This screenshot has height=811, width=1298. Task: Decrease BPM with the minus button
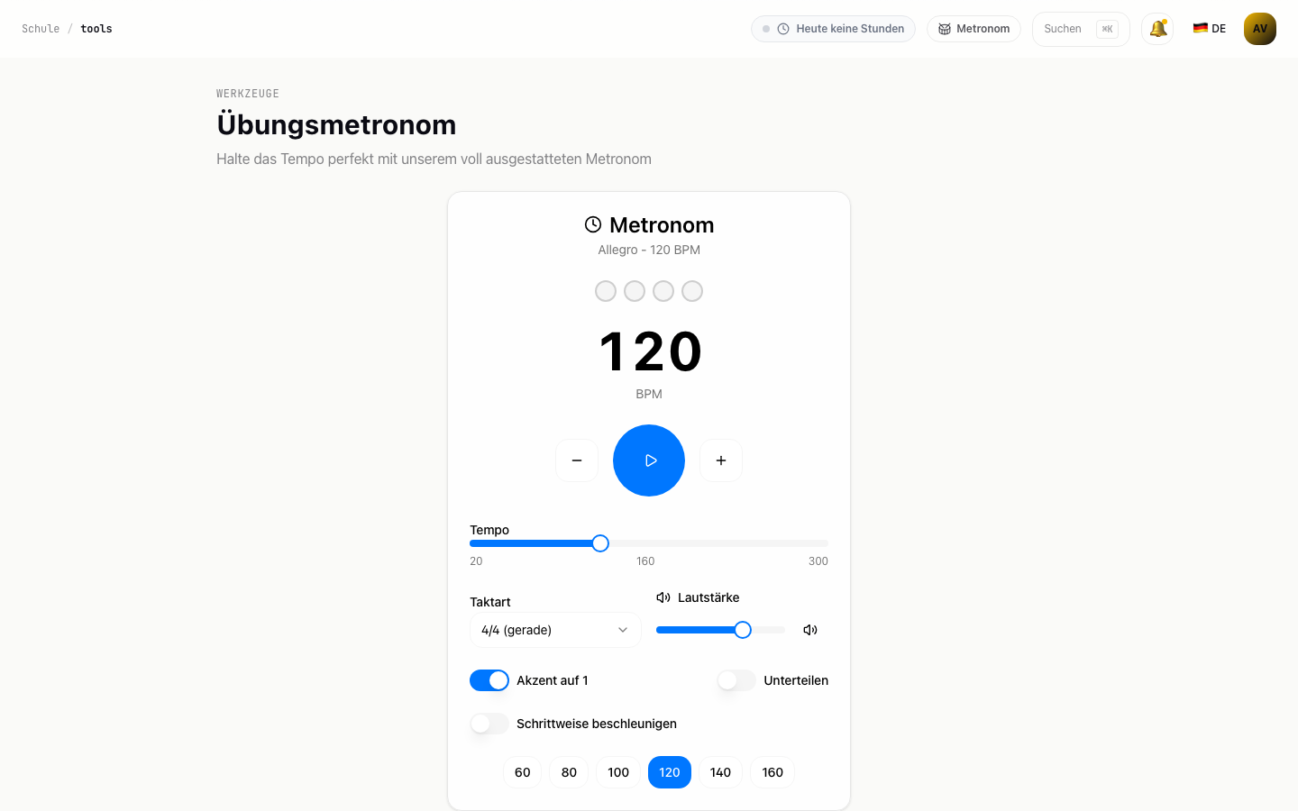point(577,460)
